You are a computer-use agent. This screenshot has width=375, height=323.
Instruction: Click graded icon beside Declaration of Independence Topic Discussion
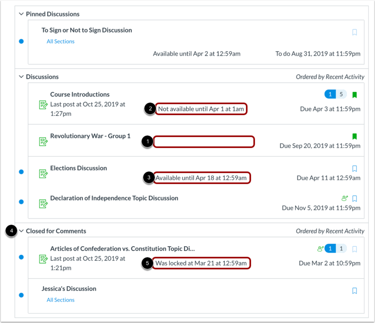tap(43, 204)
